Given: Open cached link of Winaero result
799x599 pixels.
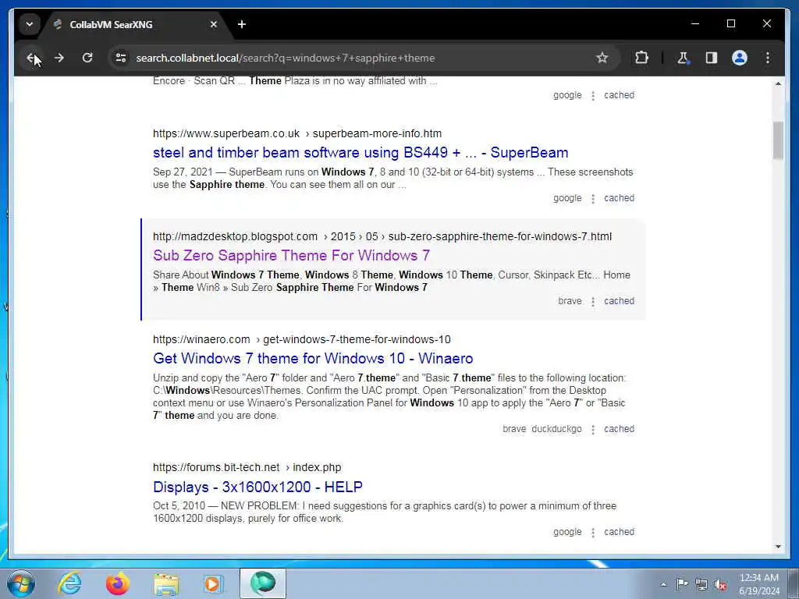Looking at the screenshot, I should click(619, 429).
